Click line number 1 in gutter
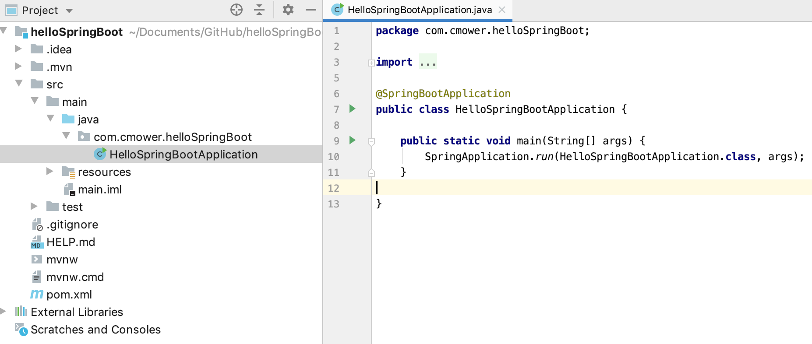Screen dimensions: 812x344 click(x=336, y=31)
